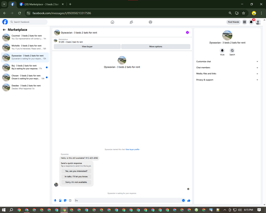The width and height of the screenshot is (266, 213).
Task: Open the Chrome three-dot menu
Action: [261, 13]
